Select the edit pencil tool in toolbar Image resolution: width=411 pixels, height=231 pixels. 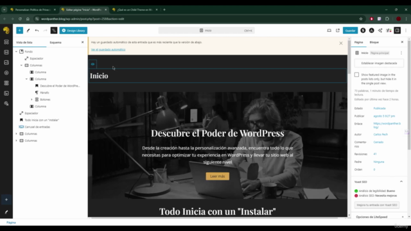pyautogui.click(x=28, y=30)
